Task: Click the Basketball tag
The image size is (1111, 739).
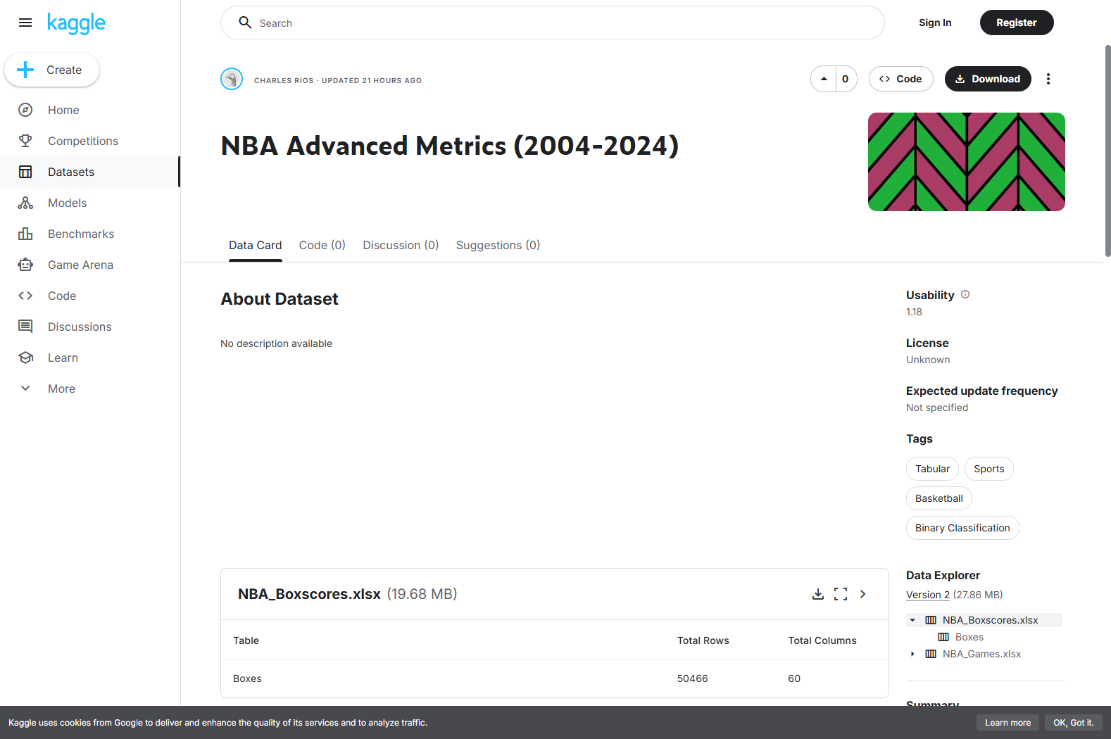Action: 939,498
